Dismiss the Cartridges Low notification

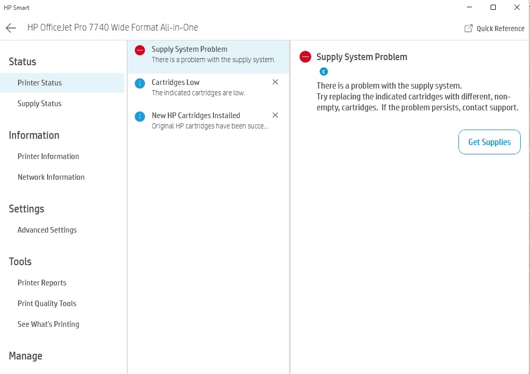275,82
